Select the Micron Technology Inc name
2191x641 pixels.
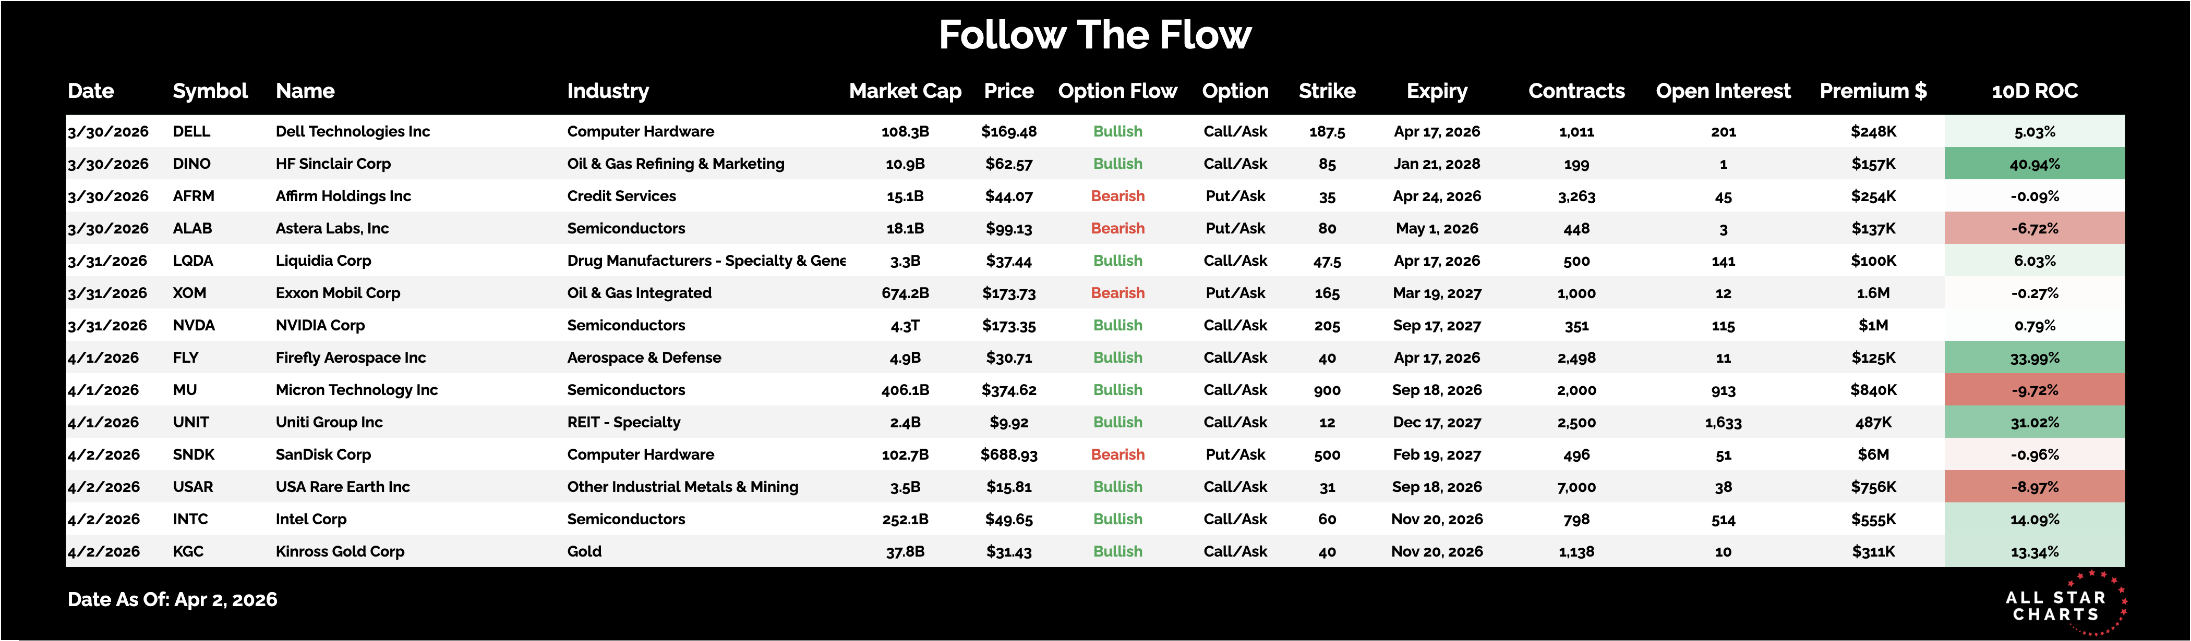click(x=356, y=390)
